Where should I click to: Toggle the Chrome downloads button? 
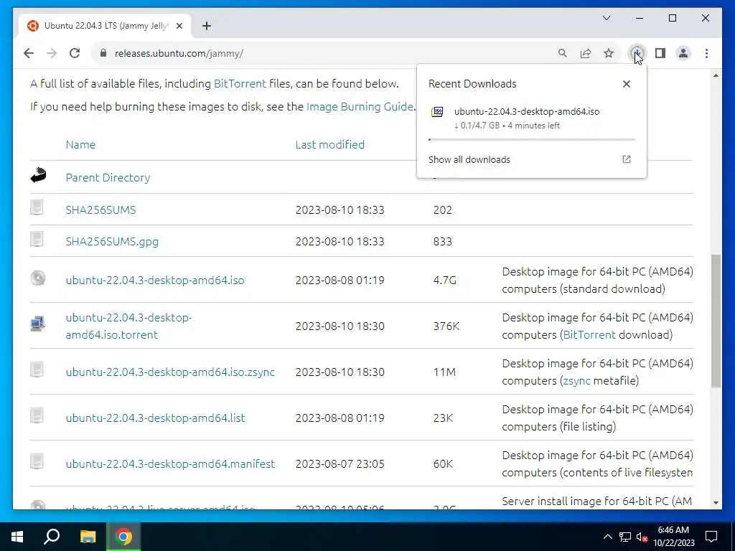[x=637, y=53]
